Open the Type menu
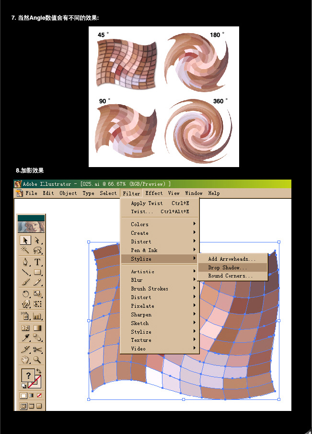 pyautogui.click(x=89, y=193)
